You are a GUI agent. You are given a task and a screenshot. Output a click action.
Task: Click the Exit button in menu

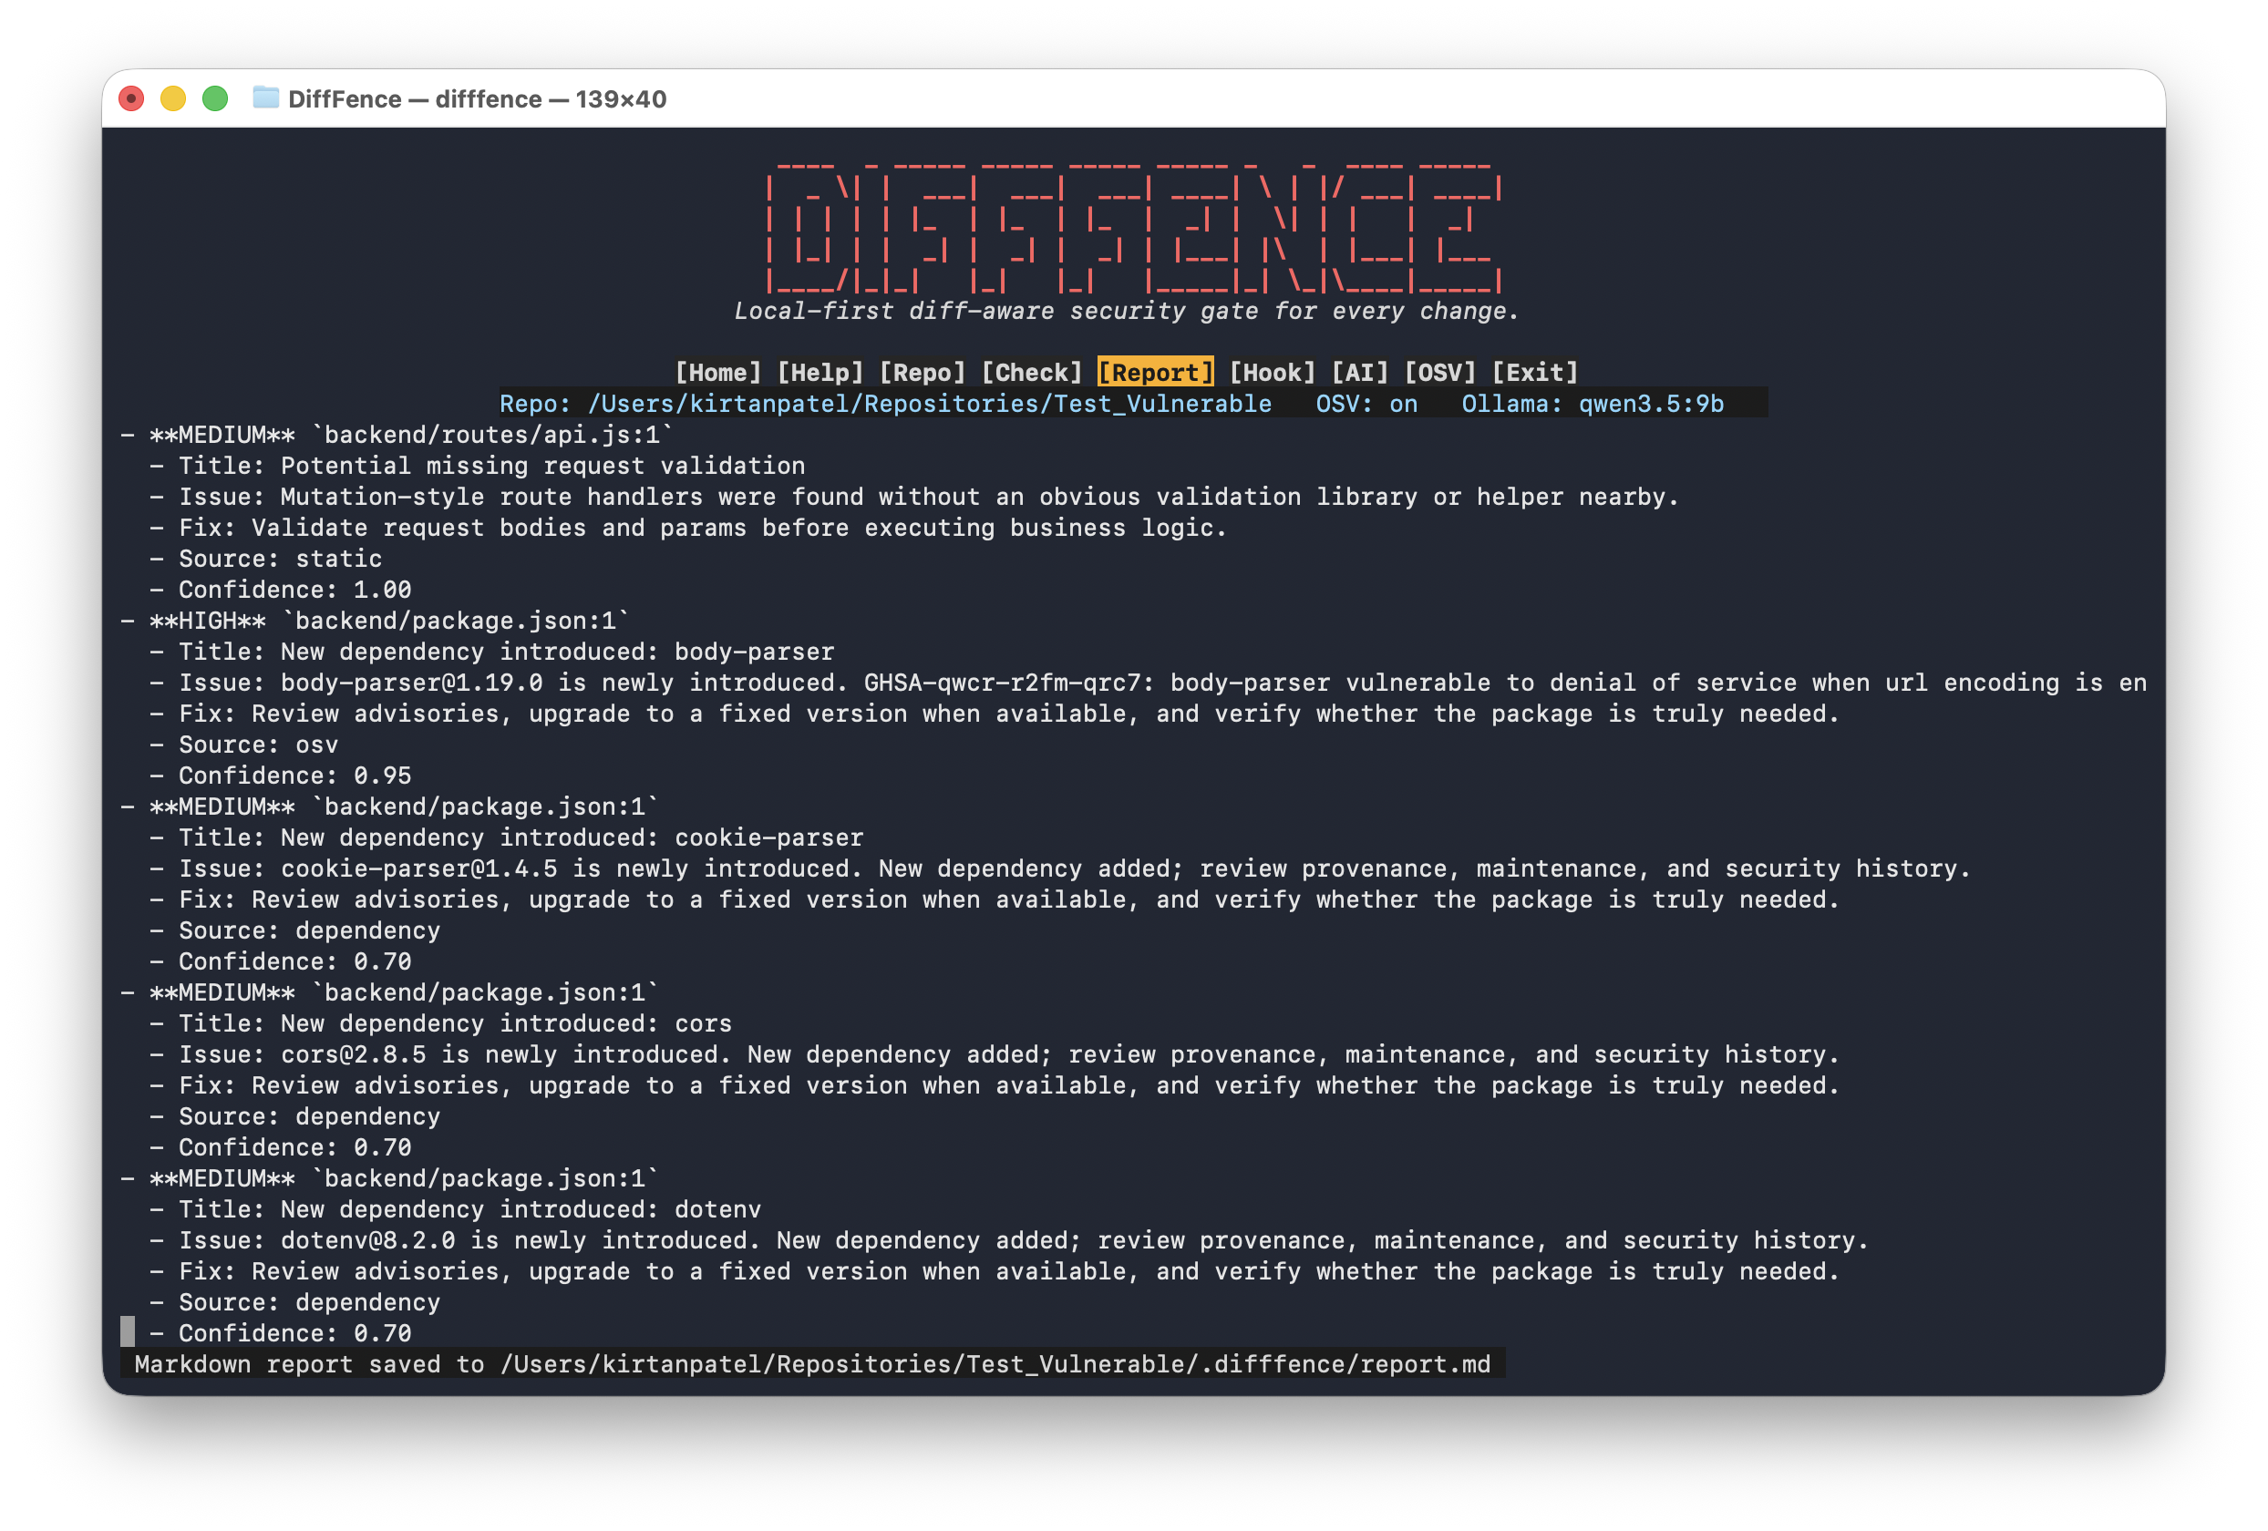(1534, 373)
